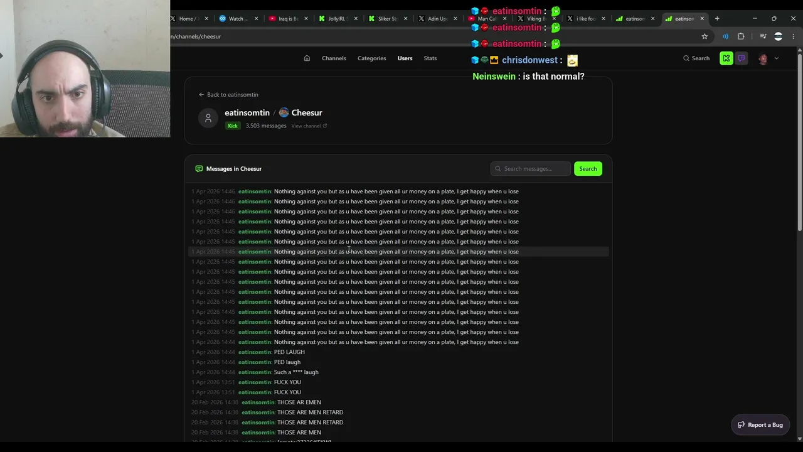Select the 'THOSE AR EMEN' message
Viewport: 803px width, 452px height.
tap(299, 402)
